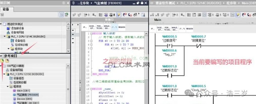
Task: Click highlighted notepad icon in Main toolbar
Action: (238, 15)
